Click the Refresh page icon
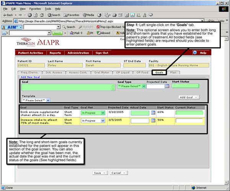 [36, 15]
